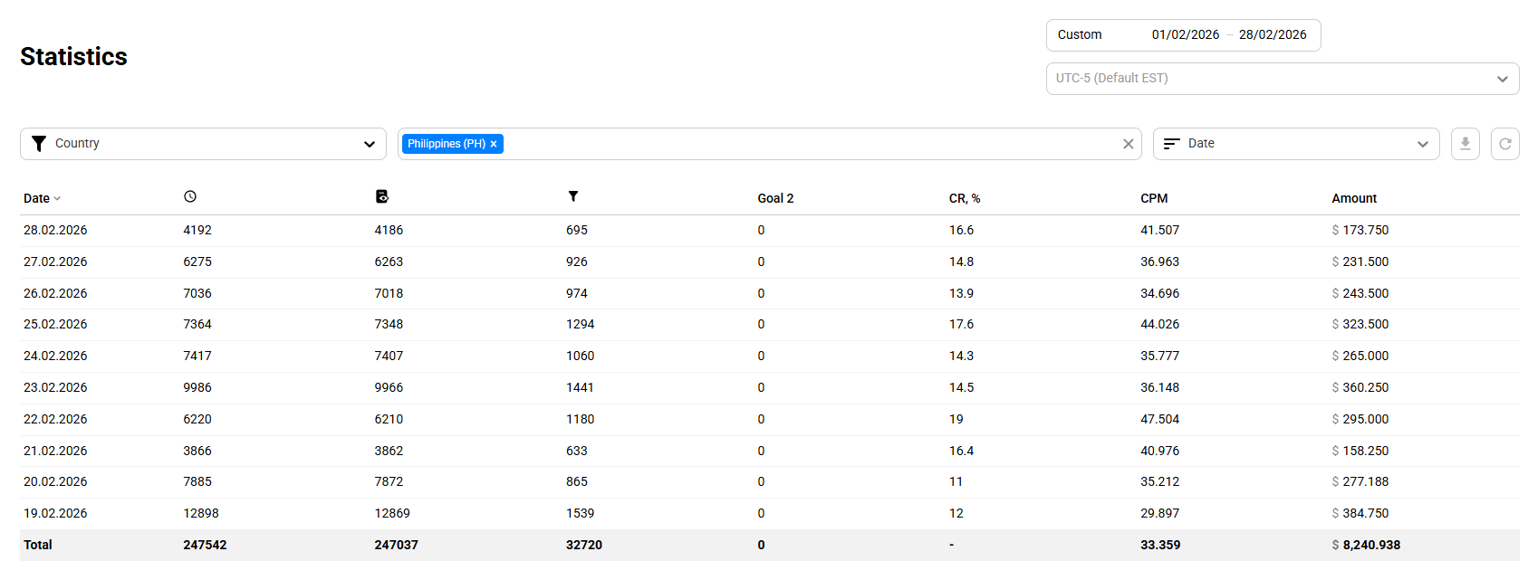Refresh the statistics table
The width and height of the screenshot is (1528, 561).
pos(1505,143)
